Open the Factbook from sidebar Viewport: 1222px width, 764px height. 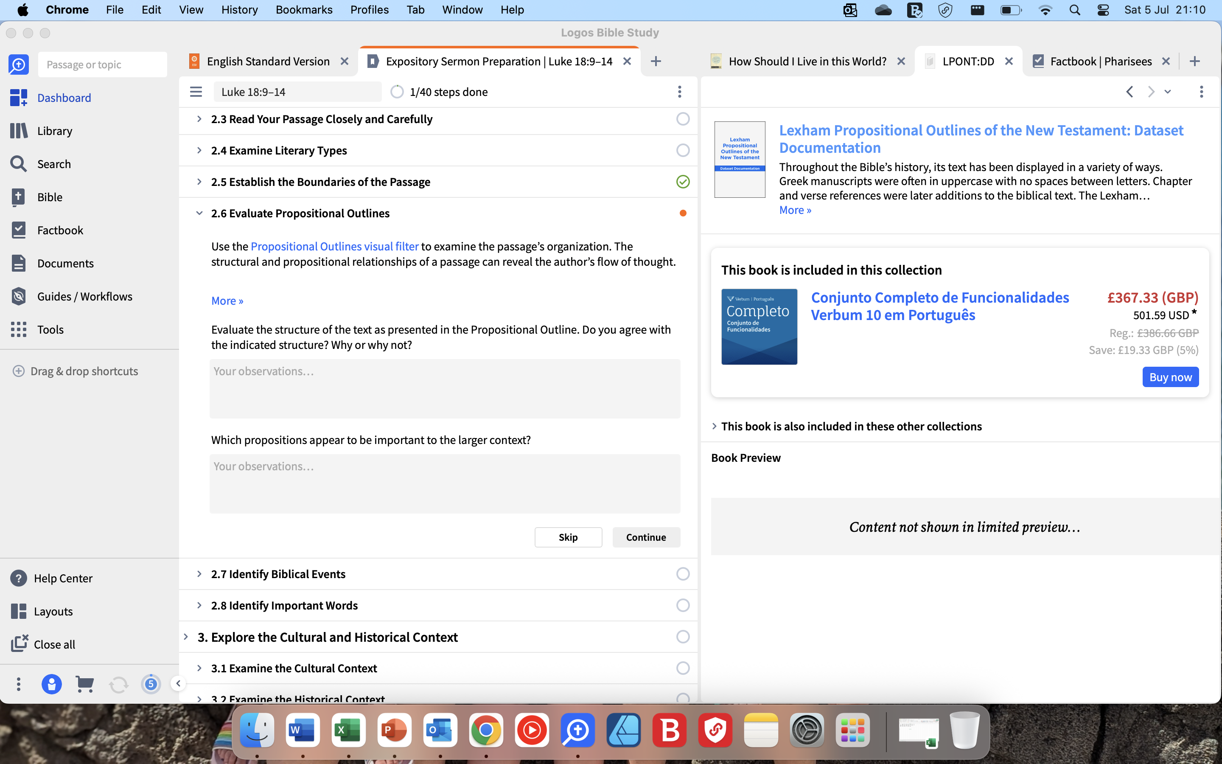click(x=47, y=230)
